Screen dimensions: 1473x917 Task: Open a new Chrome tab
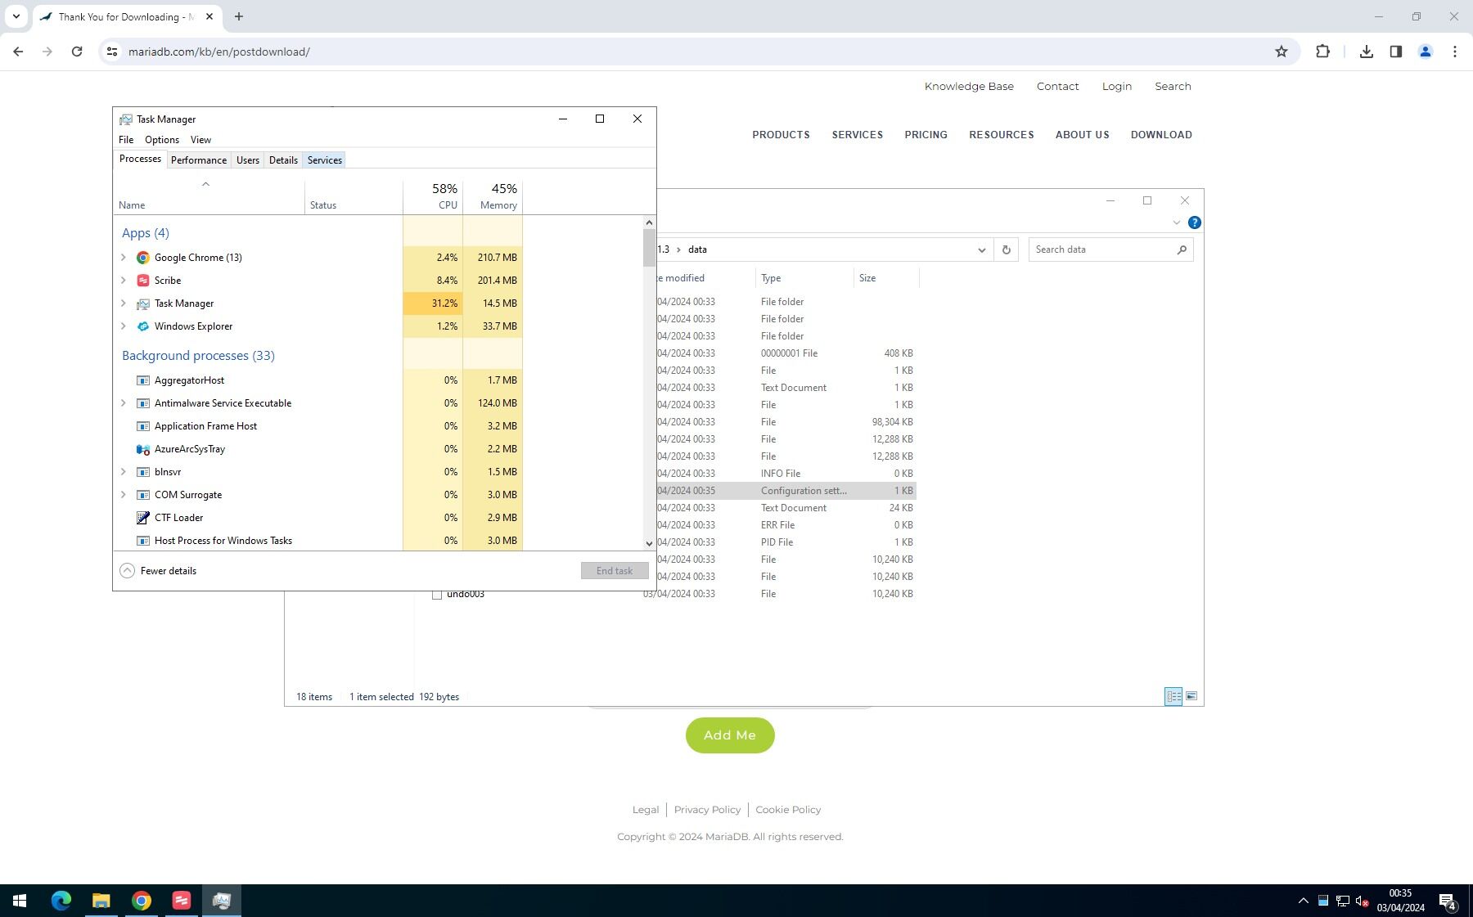[239, 16]
